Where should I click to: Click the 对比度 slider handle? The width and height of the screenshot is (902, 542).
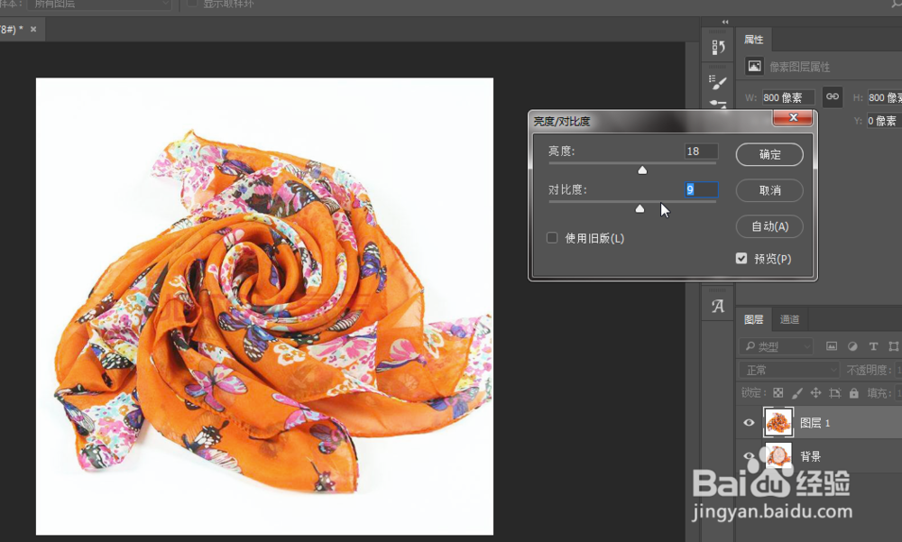(640, 209)
